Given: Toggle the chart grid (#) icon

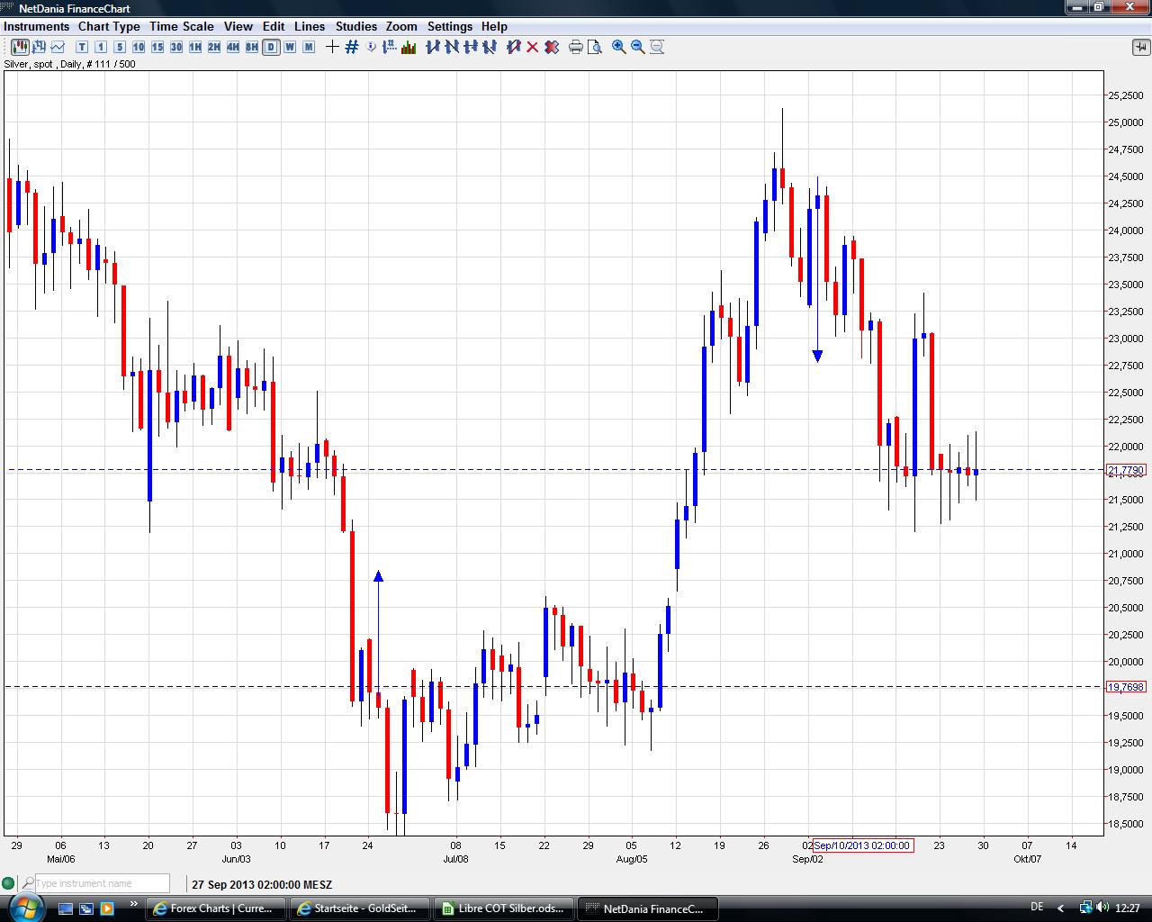Looking at the screenshot, I should click(x=352, y=47).
